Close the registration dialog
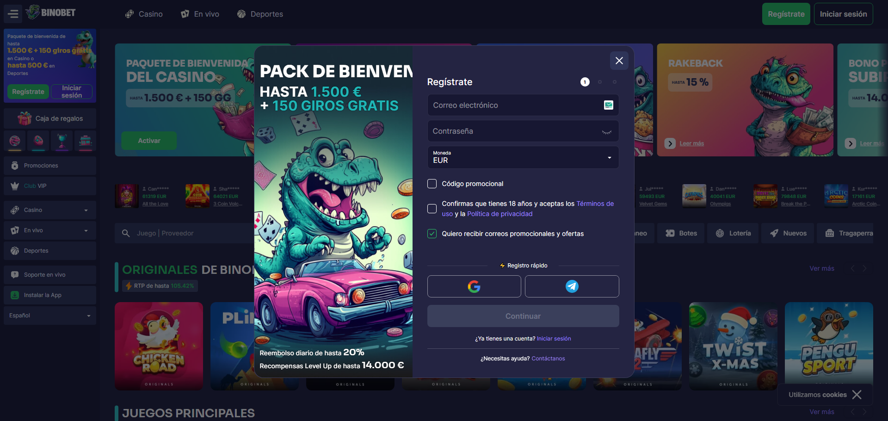Viewport: 888px width, 421px height. click(619, 61)
